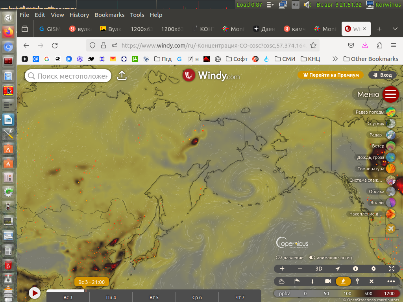The image size is (403, 302).
Task: Open the Bookmarks menu
Action: [x=109, y=15]
